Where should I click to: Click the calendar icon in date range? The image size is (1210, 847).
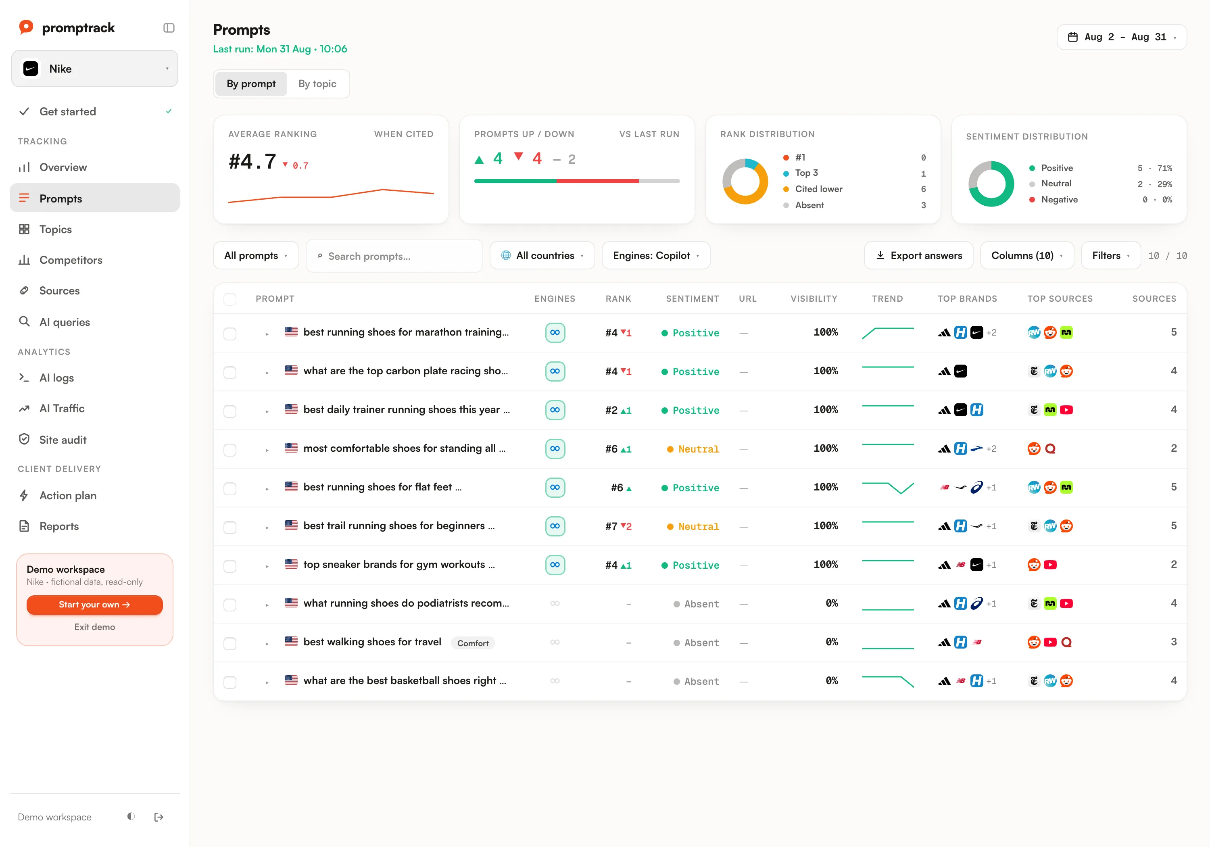pos(1072,38)
